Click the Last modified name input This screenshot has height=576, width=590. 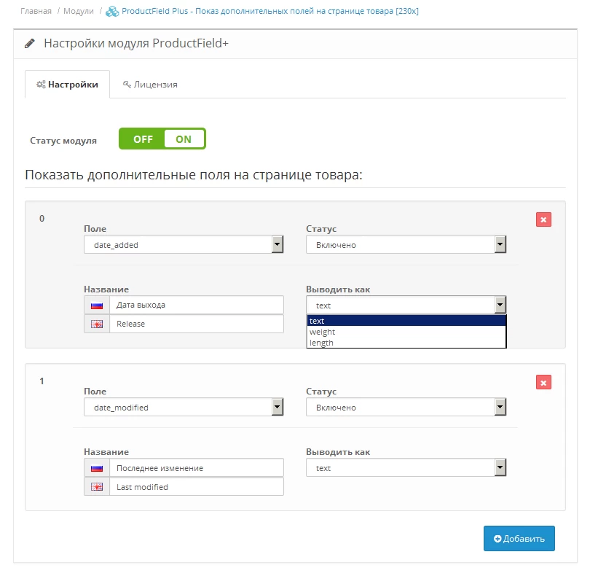pyautogui.click(x=197, y=487)
